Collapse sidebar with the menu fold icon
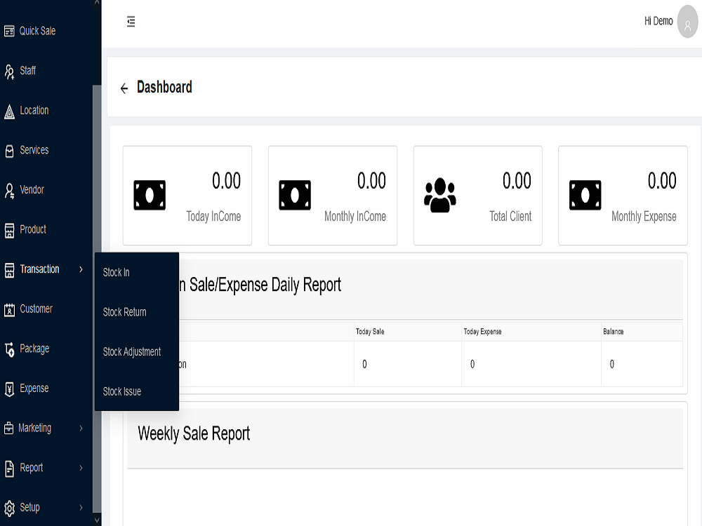Viewport: 702px width, 526px height. [x=131, y=22]
